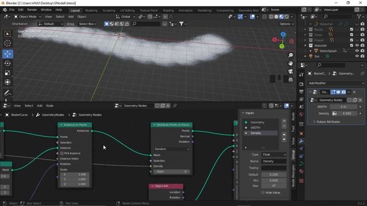
Task: Open Global transform orientation dropdown
Action: (126, 17)
